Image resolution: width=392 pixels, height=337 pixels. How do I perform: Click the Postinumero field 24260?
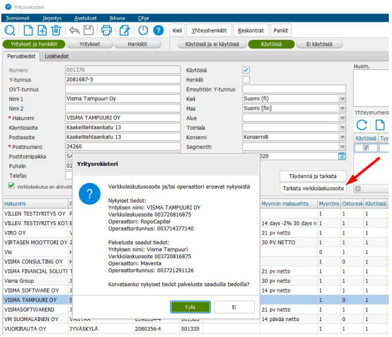[x=123, y=147]
